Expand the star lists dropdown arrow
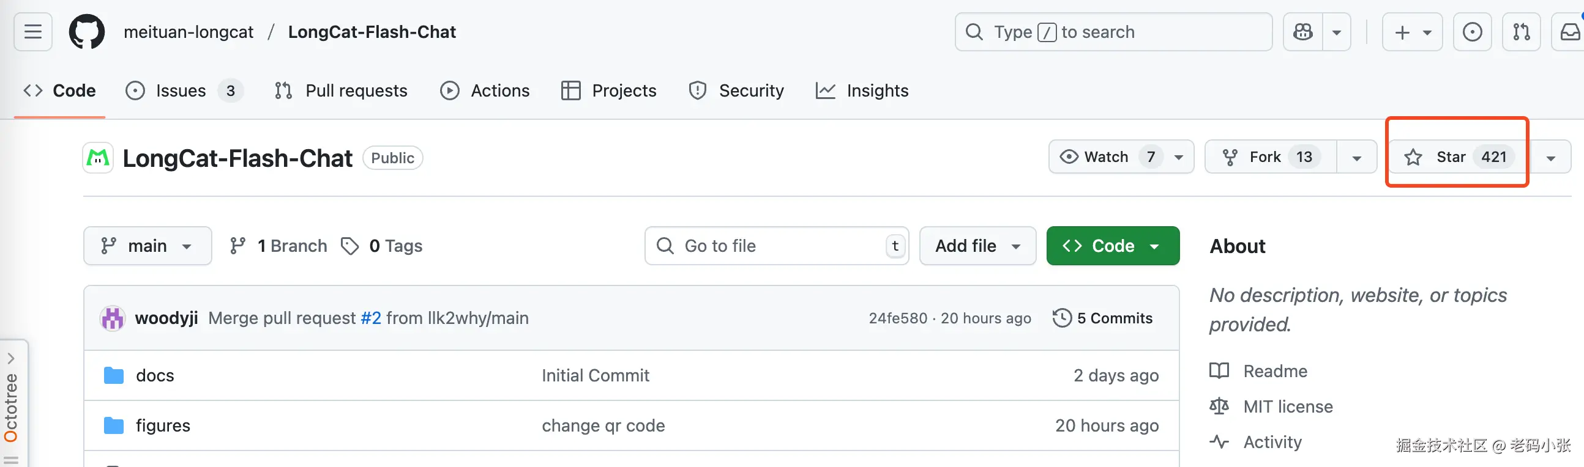Viewport: 1584px width, 467px height. pyautogui.click(x=1551, y=158)
